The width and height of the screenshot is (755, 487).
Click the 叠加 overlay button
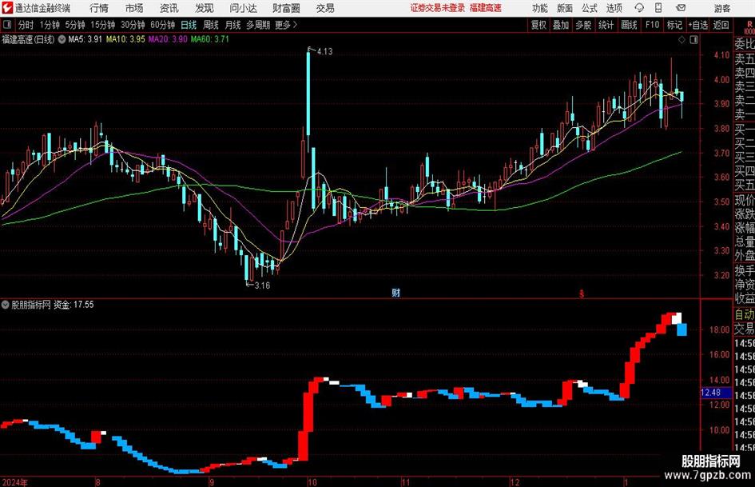(x=561, y=25)
